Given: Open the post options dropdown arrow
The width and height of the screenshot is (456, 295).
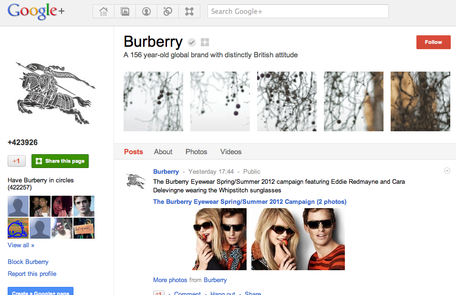Looking at the screenshot, I should [x=447, y=171].
